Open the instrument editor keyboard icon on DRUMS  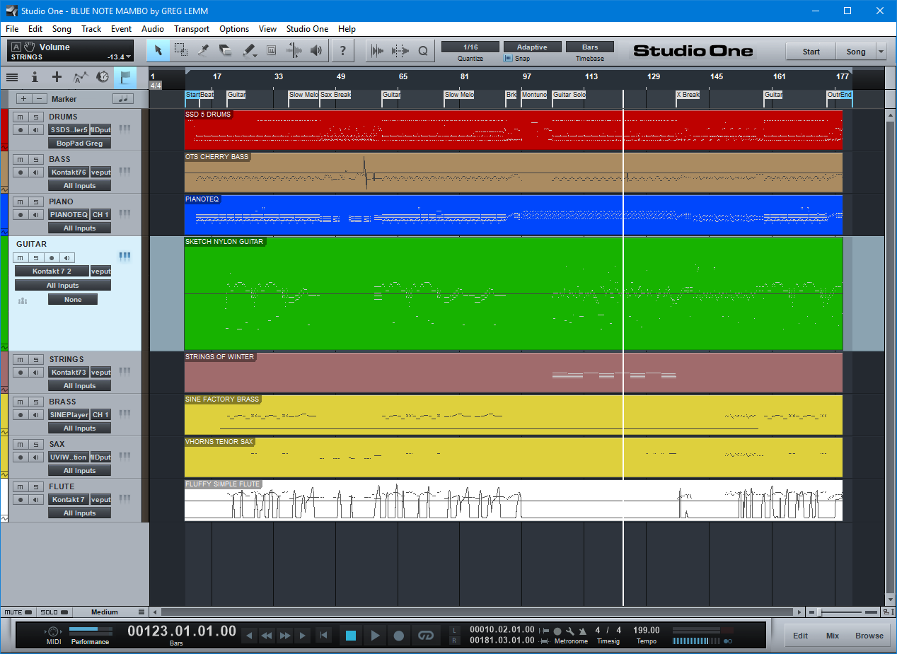125,129
